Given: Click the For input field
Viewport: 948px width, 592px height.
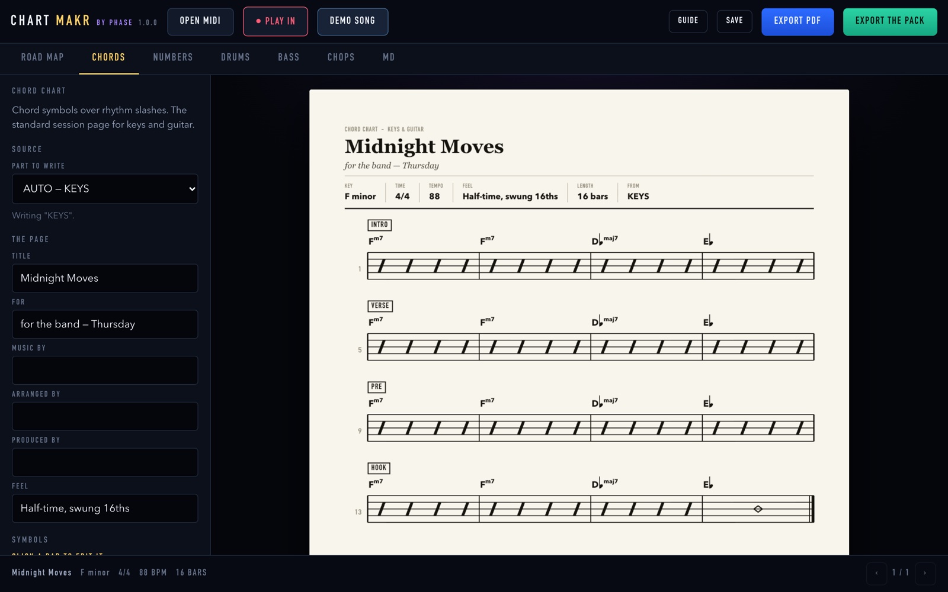Looking at the screenshot, I should pos(105,324).
